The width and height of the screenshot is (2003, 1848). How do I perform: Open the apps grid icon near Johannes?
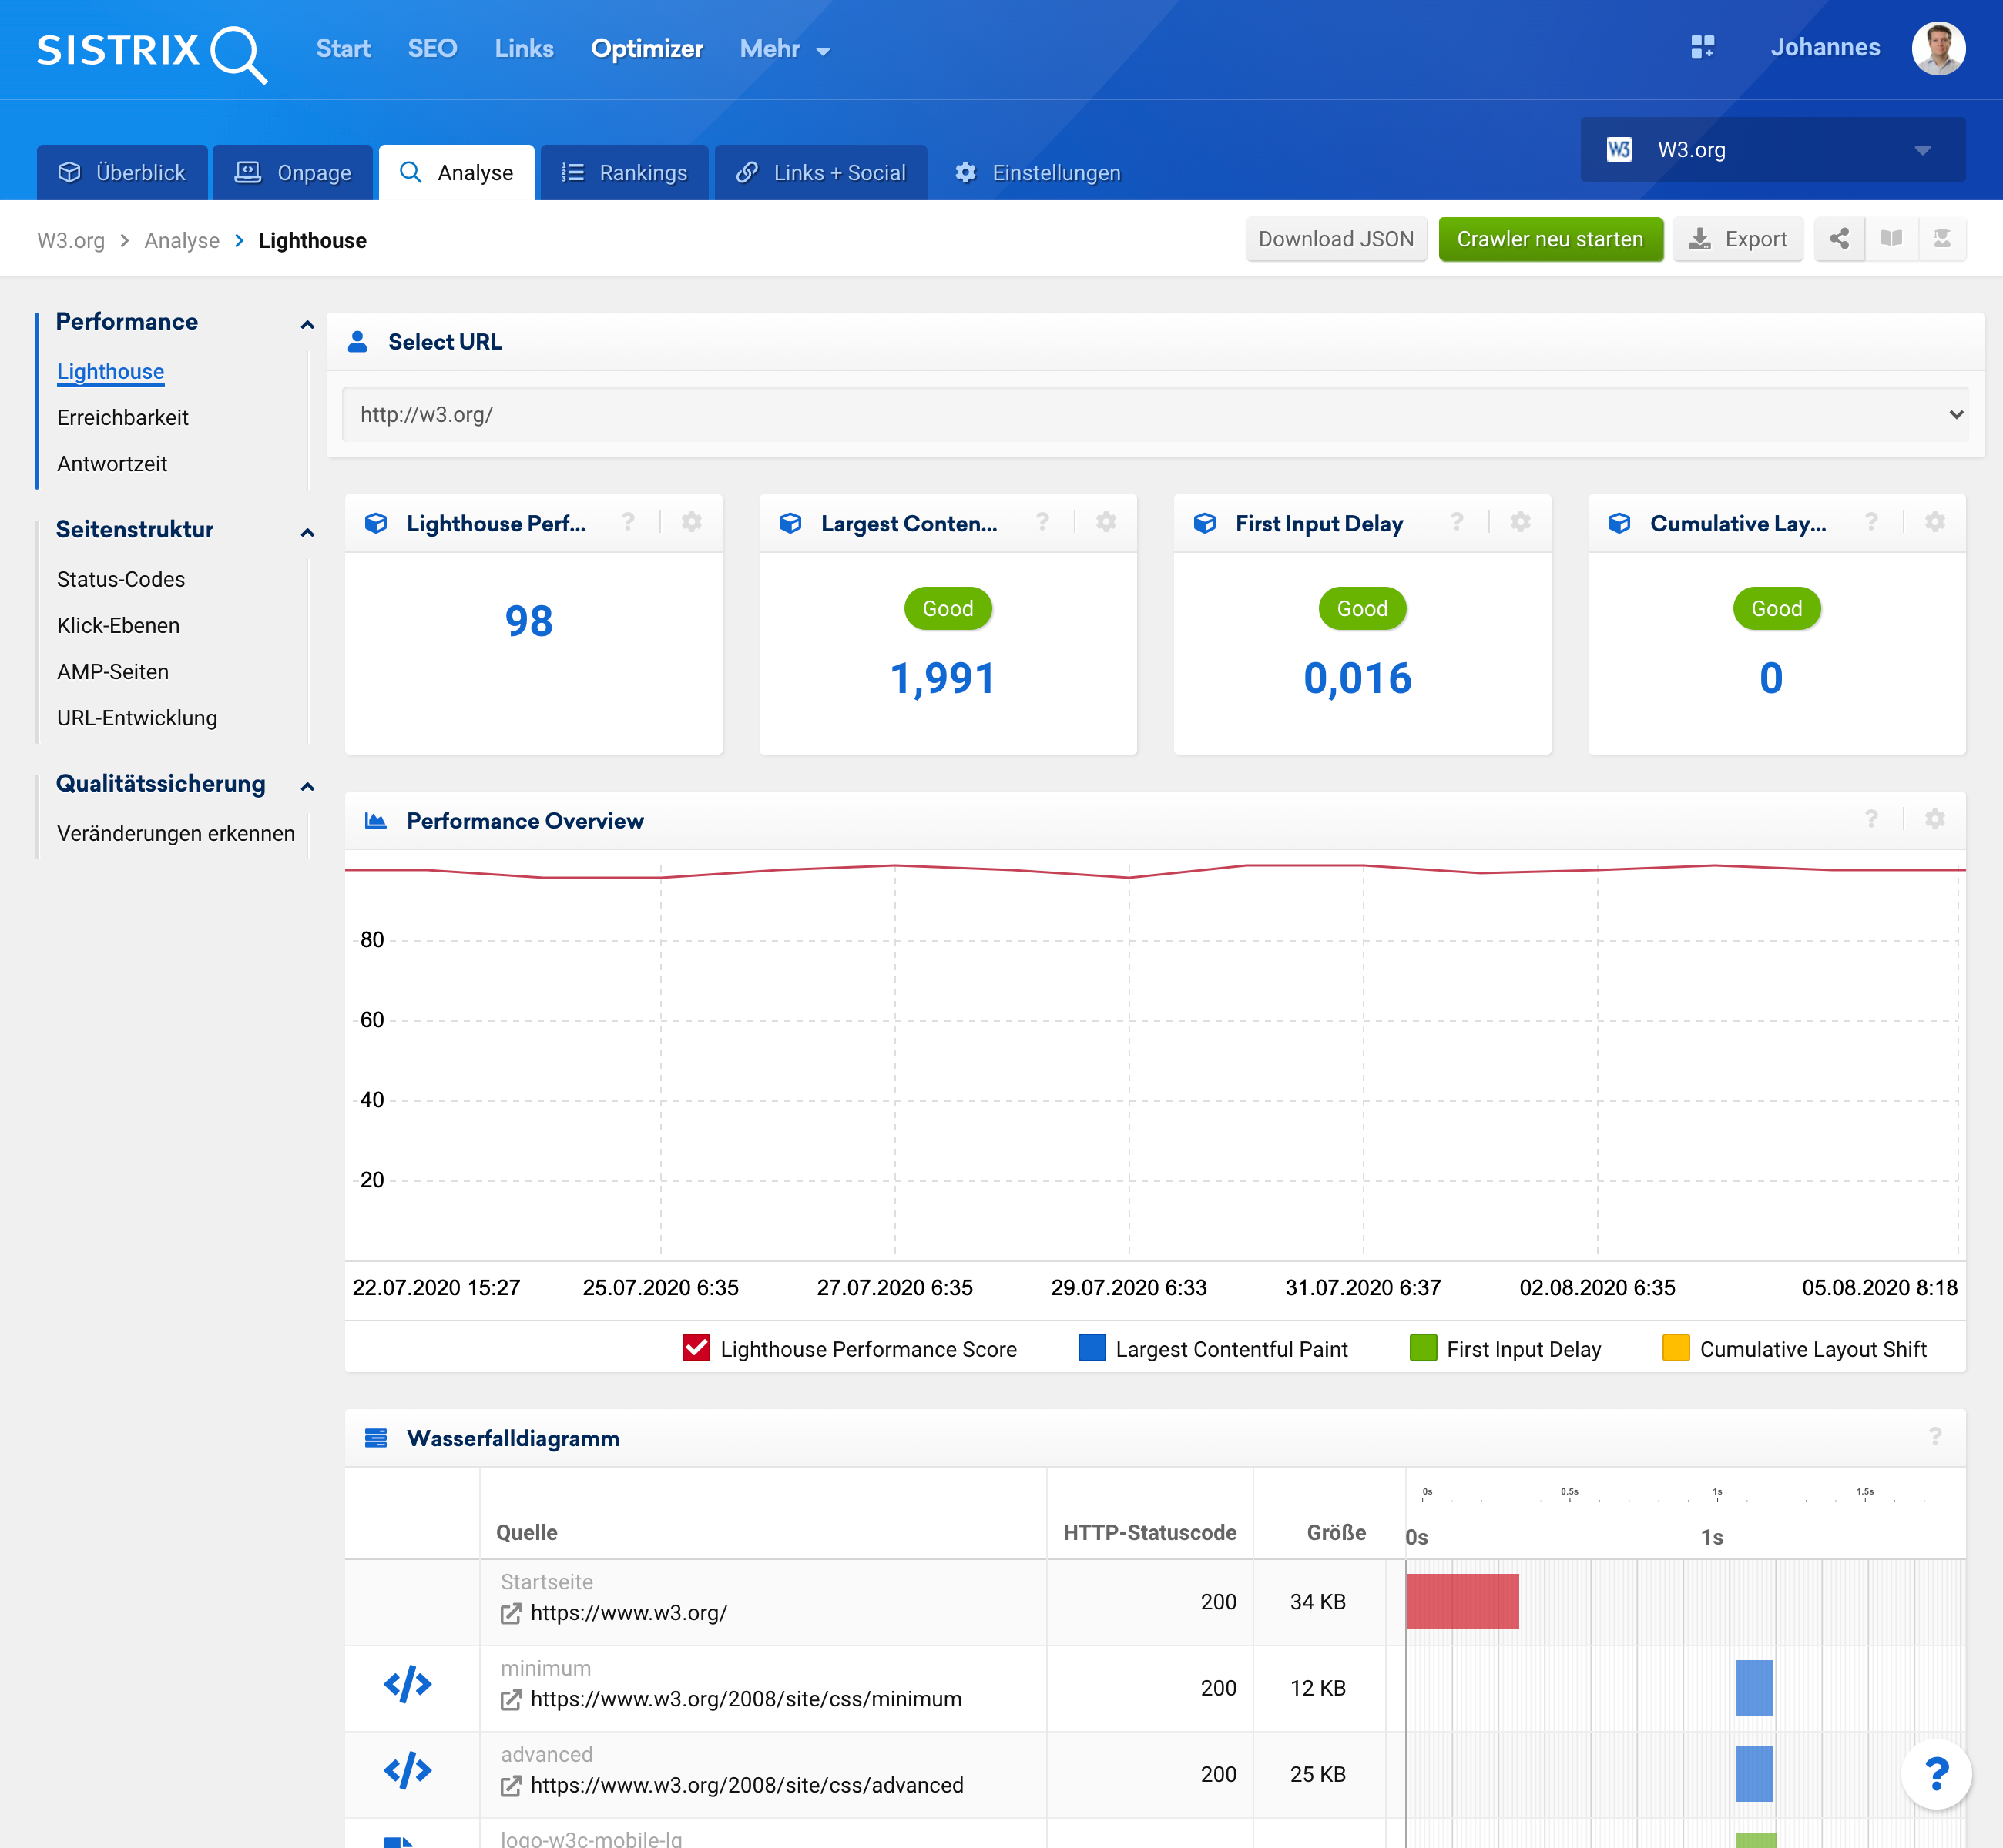1702,47
